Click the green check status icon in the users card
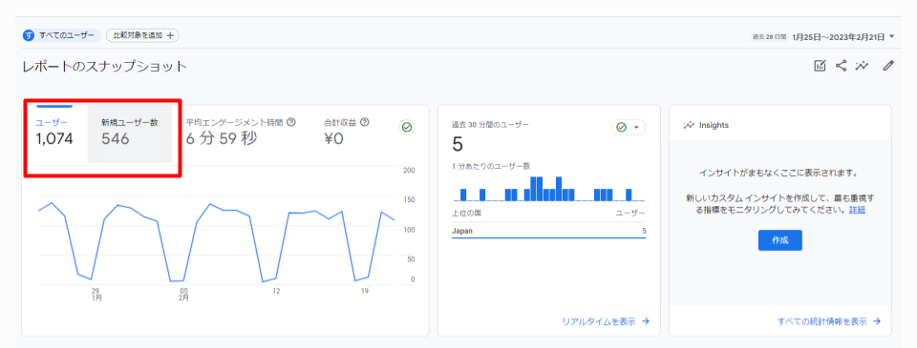The height and width of the screenshot is (348, 917). [407, 128]
